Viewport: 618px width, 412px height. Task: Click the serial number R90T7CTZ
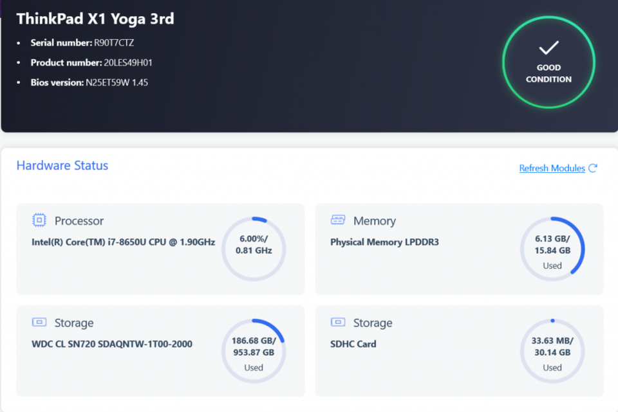[114, 42]
